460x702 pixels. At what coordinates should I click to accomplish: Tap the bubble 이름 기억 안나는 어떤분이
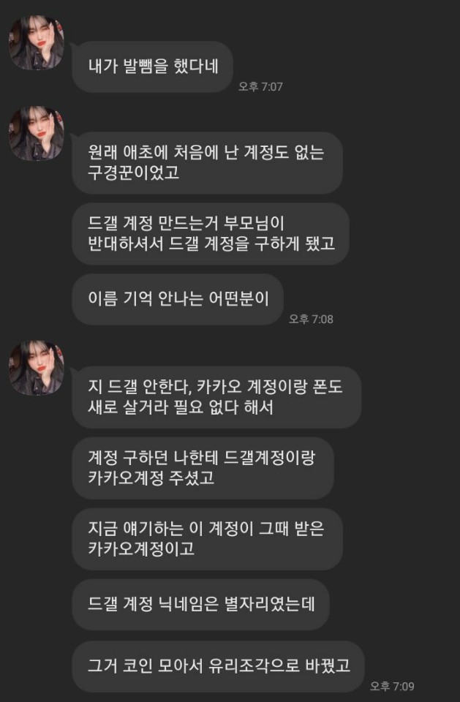[178, 299]
